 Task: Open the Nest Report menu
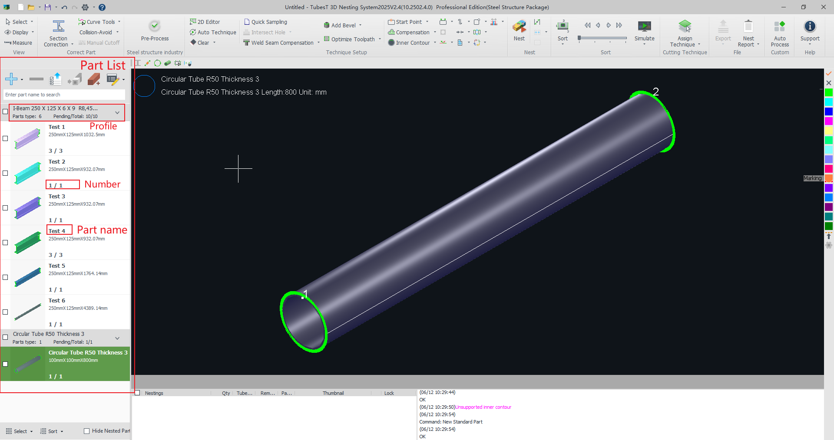coord(748,33)
